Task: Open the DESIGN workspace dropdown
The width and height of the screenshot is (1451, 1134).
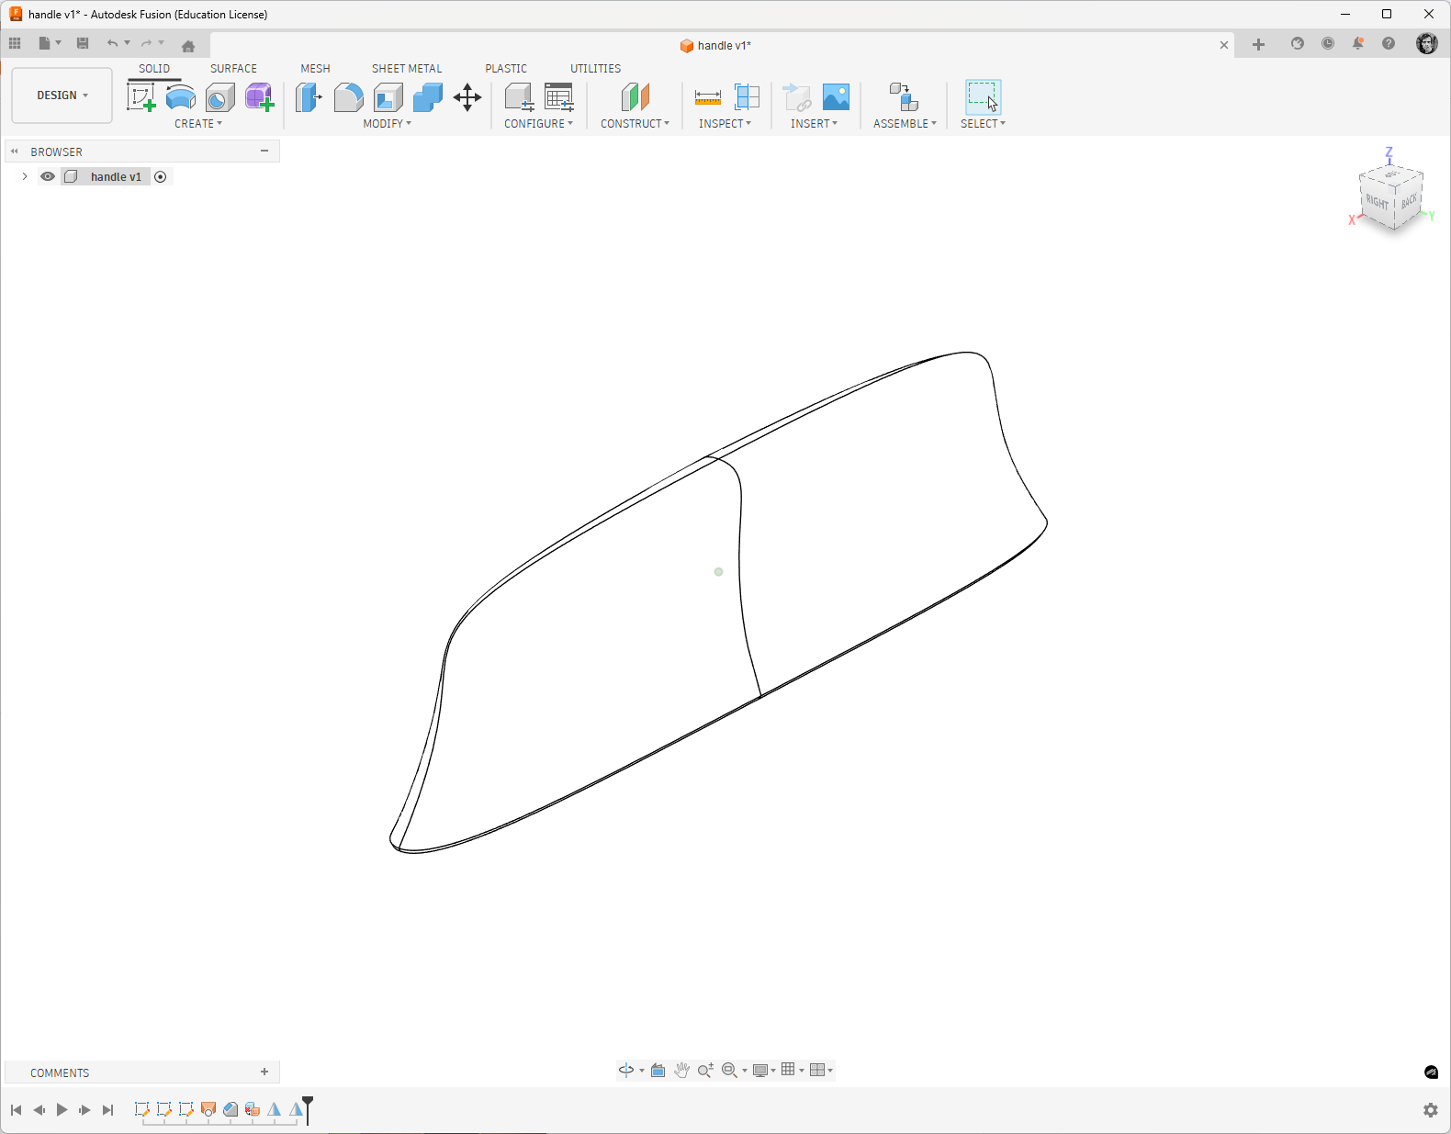Action: (x=62, y=95)
